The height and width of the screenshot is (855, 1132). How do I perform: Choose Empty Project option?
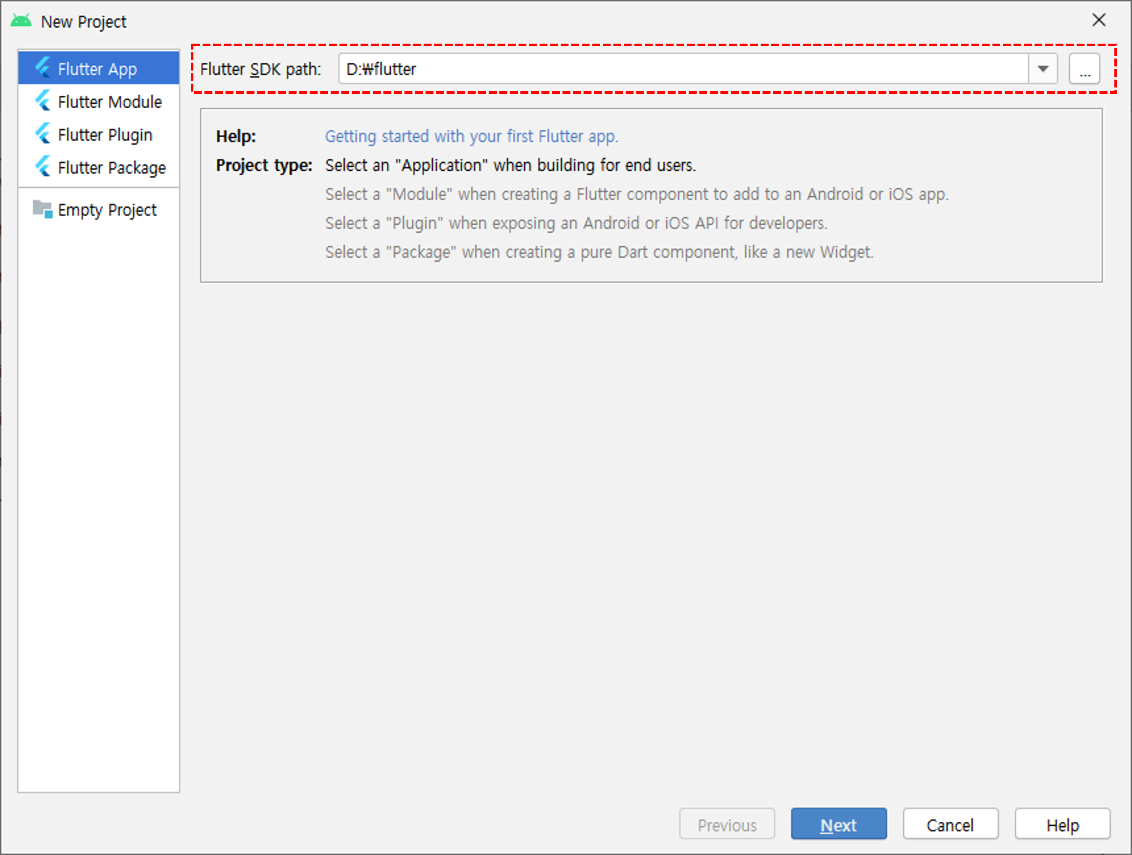(107, 210)
